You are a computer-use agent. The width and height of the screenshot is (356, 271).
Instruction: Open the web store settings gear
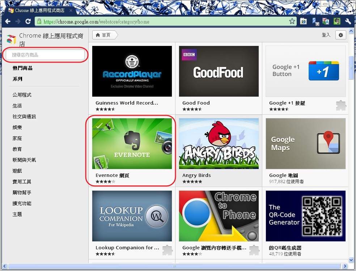click(340, 35)
